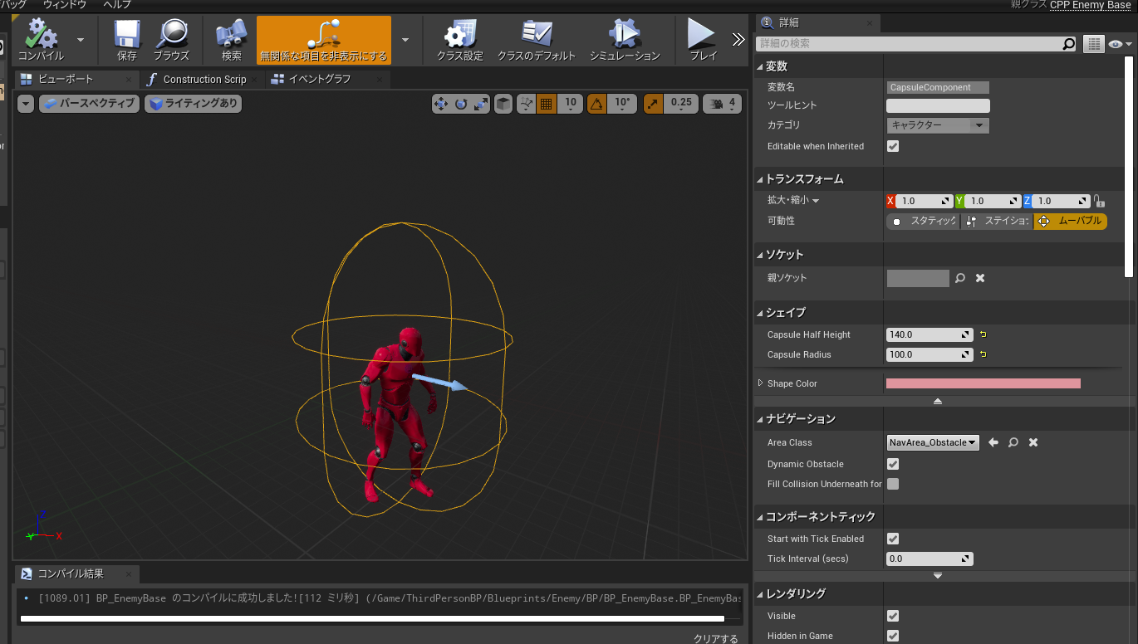This screenshot has height=644, width=1138.
Task: Switch to the Construction Script tab
Action: click(204, 80)
